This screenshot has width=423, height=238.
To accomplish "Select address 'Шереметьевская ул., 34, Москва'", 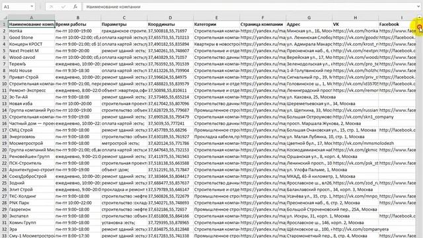I will pos(309,104).
